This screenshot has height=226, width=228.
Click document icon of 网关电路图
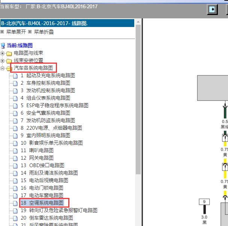click(x=15, y=158)
